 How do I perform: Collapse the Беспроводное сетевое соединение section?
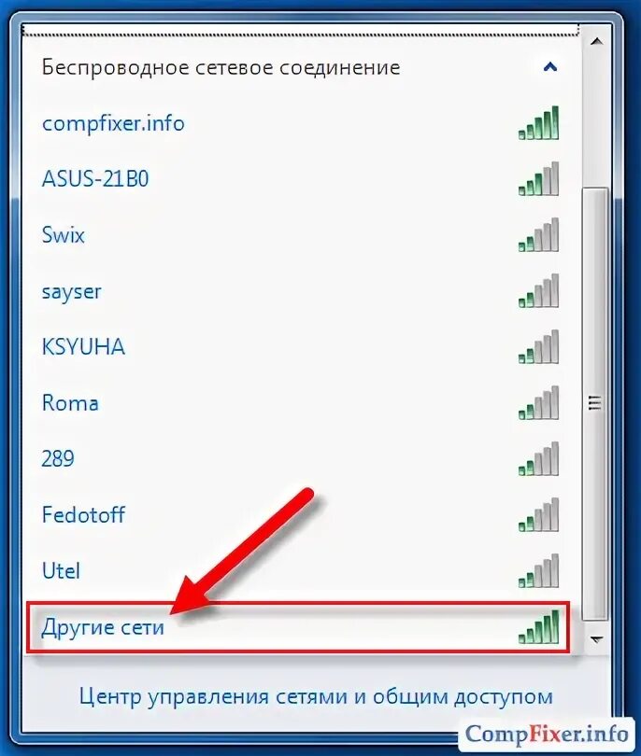click(x=550, y=66)
